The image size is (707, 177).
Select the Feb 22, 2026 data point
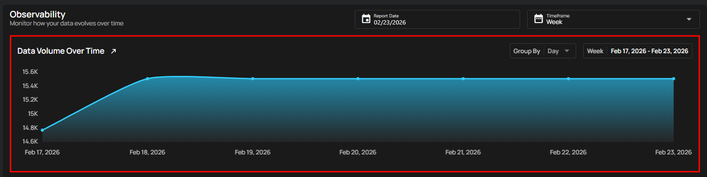pyautogui.click(x=568, y=79)
